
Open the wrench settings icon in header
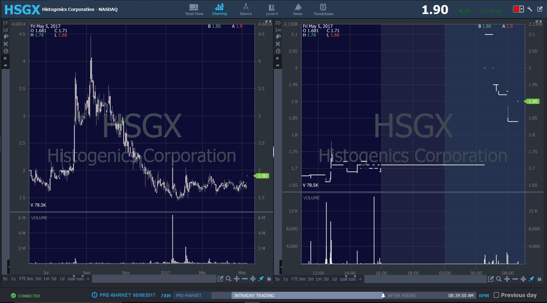click(530, 9)
